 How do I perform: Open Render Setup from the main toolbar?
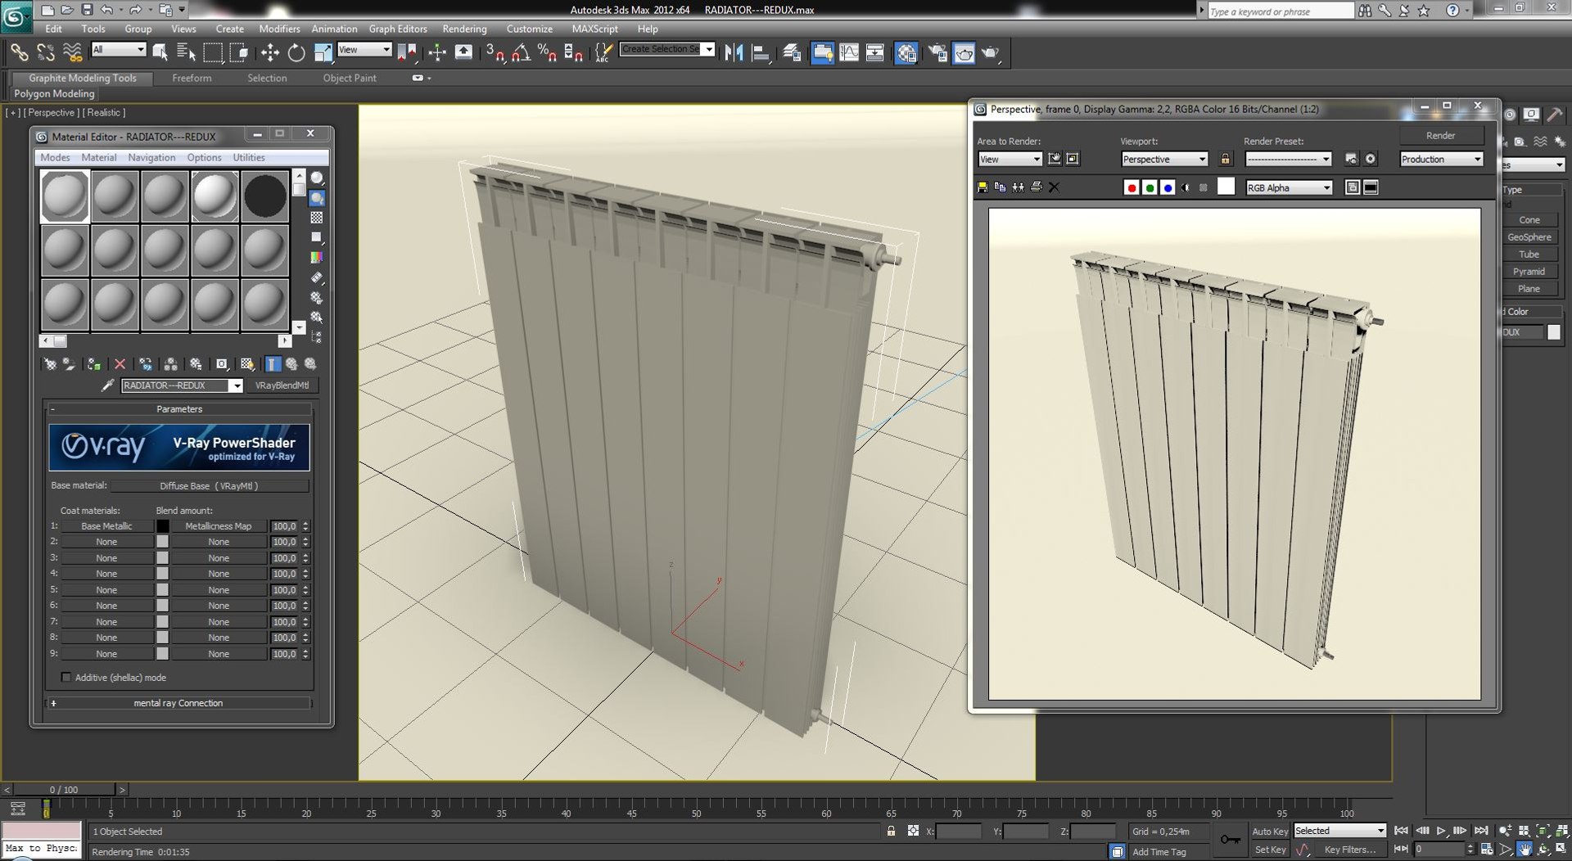(x=937, y=53)
